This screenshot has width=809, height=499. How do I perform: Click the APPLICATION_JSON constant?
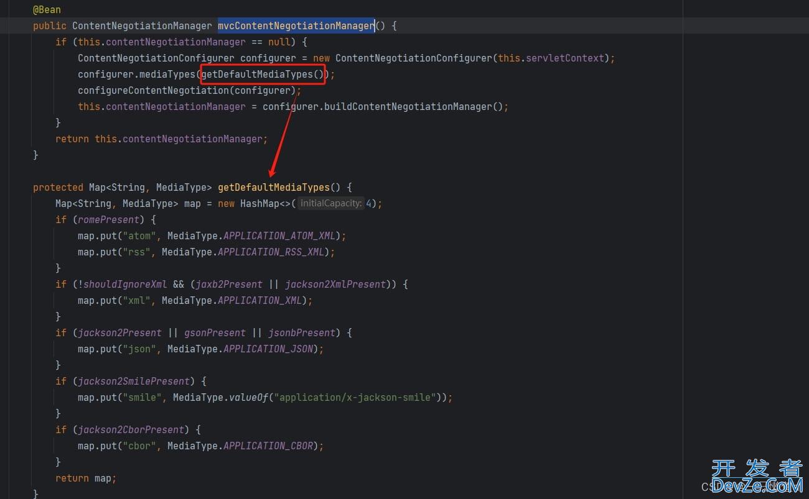tap(268, 349)
